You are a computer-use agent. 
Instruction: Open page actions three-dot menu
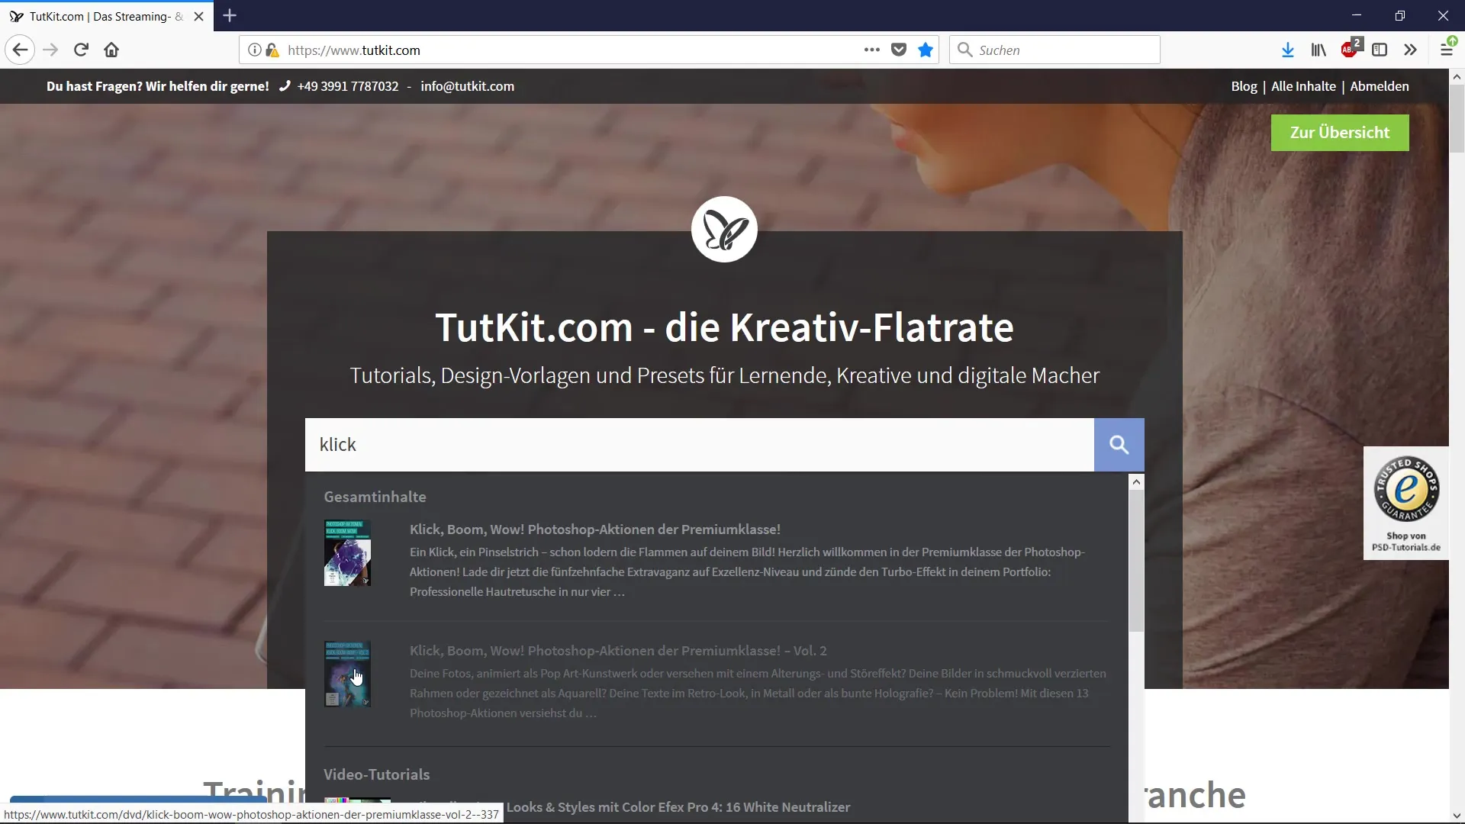click(872, 50)
